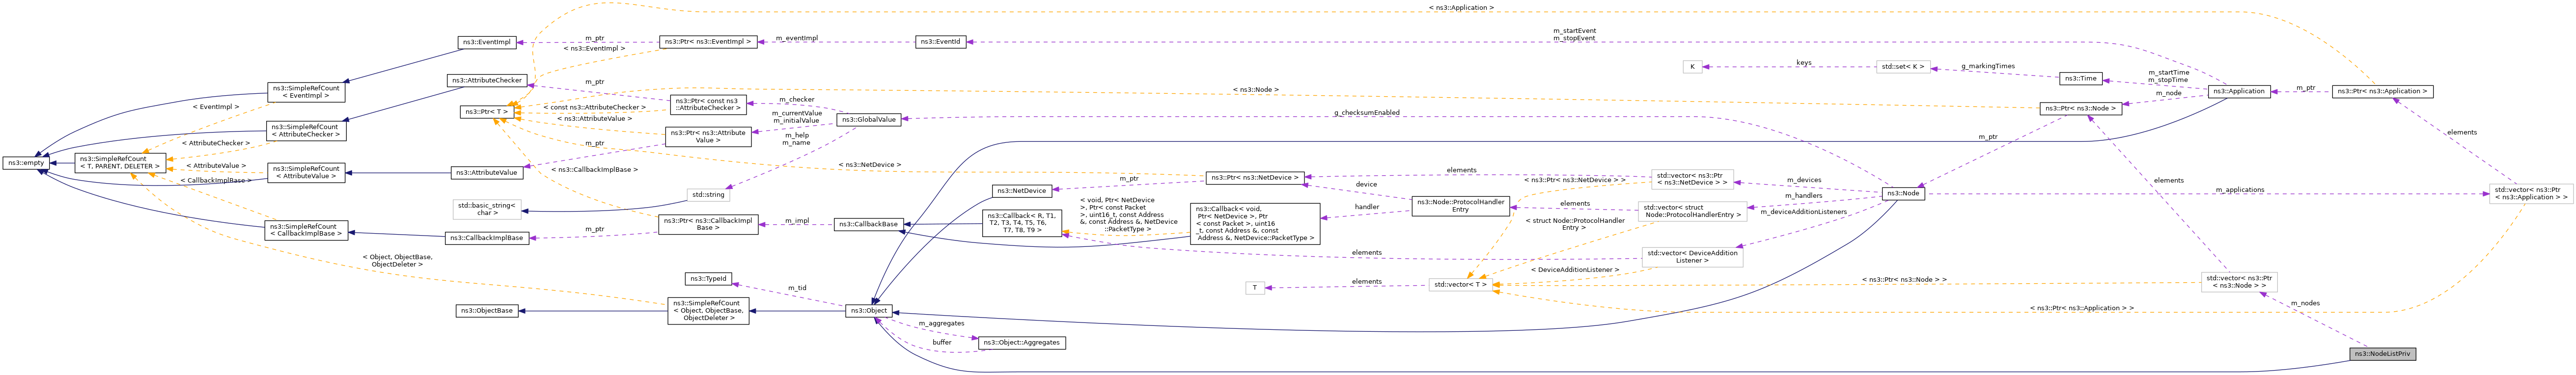
Task: Open the ns3::Ptr< ns3::CallbackImplBase > node
Action: 708,224
